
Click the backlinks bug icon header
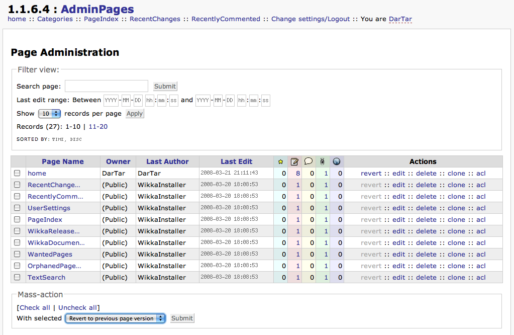click(323, 161)
